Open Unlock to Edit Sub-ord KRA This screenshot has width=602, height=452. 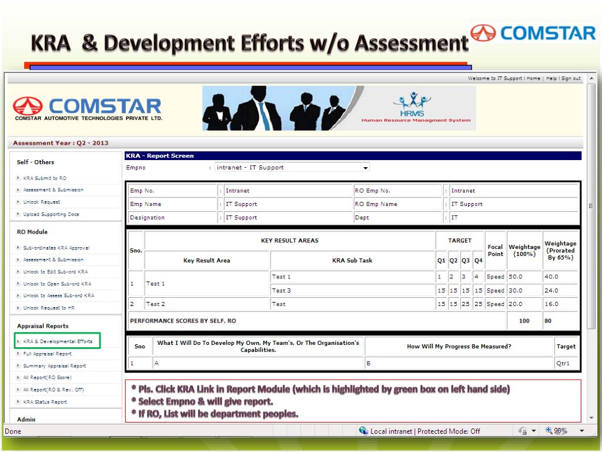[x=55, y=272]
